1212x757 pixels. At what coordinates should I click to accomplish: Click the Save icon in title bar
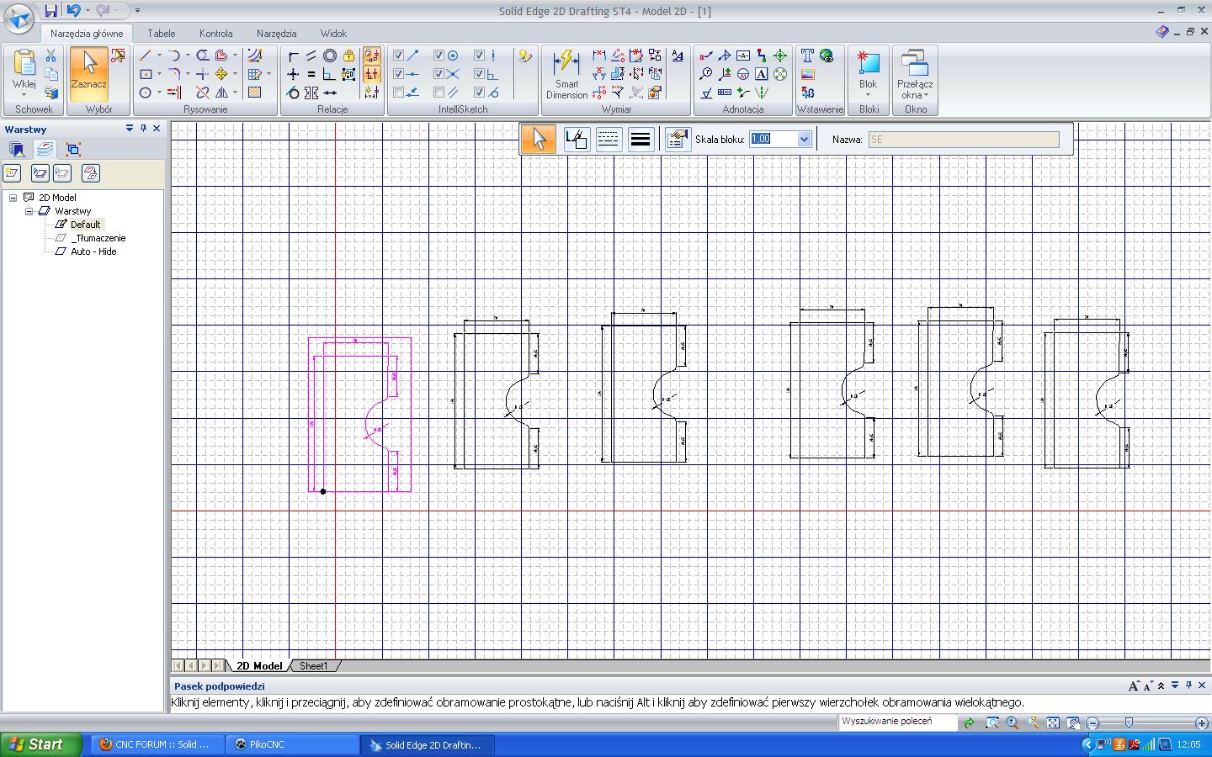[x=51, y=10]
